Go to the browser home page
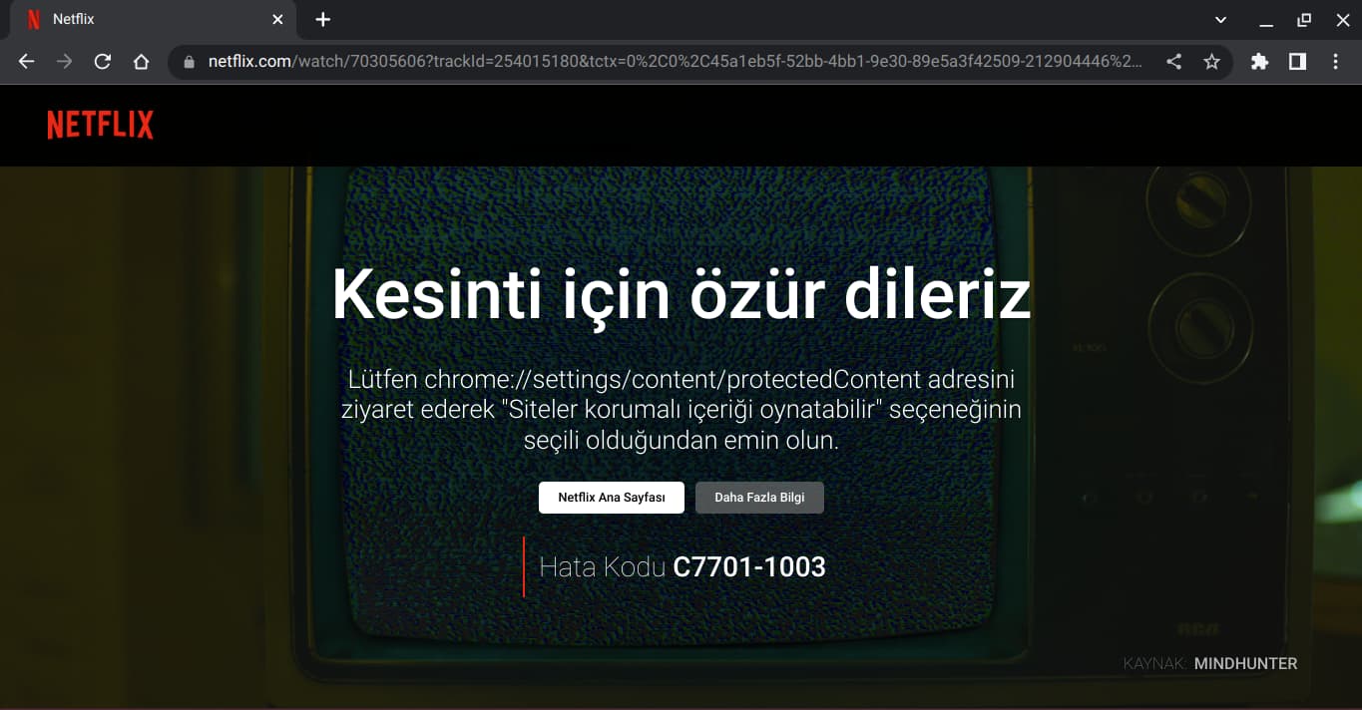Image resolution: width=1362 pixels, height=710 pixels. coord(141,62)
